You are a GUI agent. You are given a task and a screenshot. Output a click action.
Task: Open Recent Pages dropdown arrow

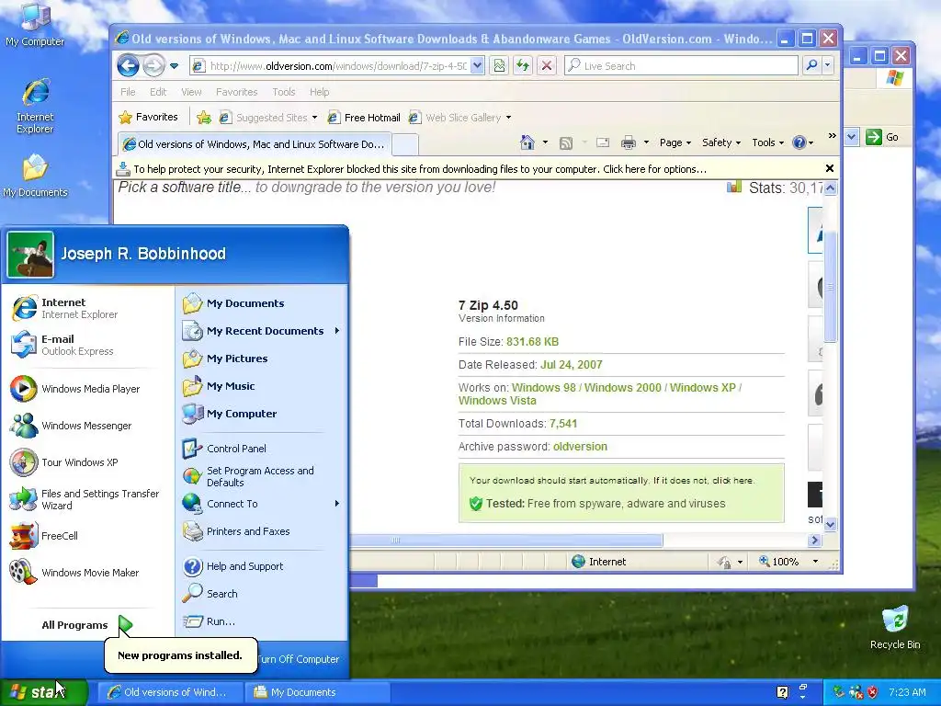[x=174, y=66]
